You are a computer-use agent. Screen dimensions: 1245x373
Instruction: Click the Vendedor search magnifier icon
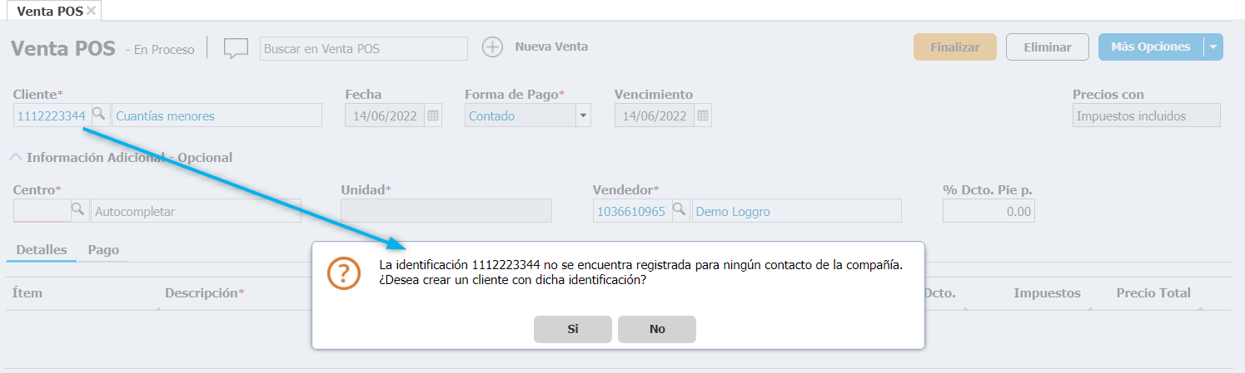[680, 210]
